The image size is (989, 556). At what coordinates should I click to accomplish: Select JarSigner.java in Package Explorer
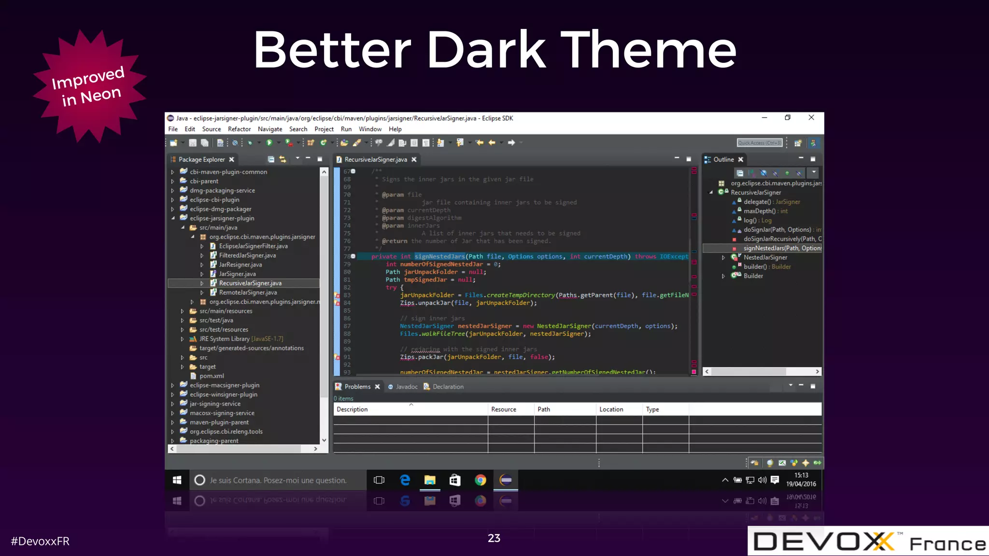pos(237,274)
